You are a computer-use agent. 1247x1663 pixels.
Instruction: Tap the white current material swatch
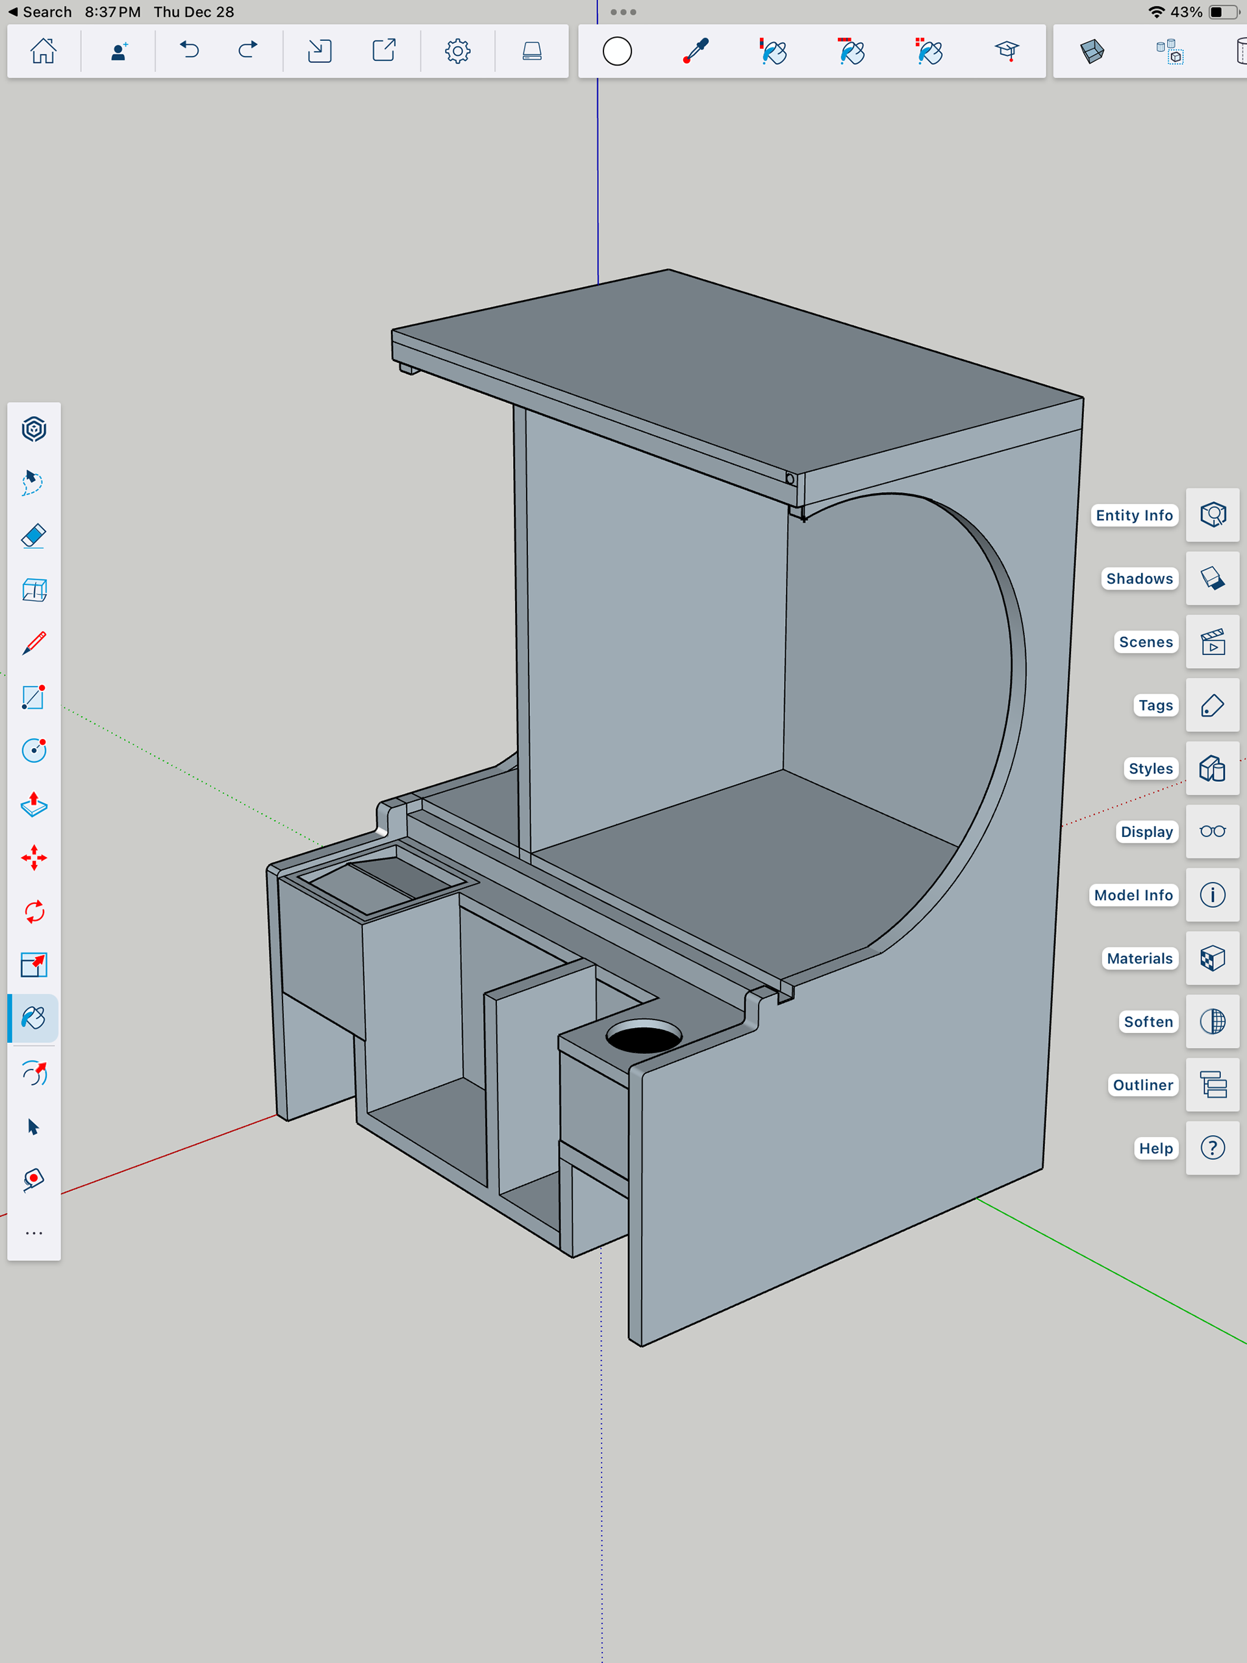pyautogui.click(x=617, y=51)
